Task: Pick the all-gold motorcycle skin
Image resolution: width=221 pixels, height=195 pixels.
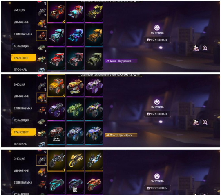Action: pyautogui.click(x=75, y=160)
